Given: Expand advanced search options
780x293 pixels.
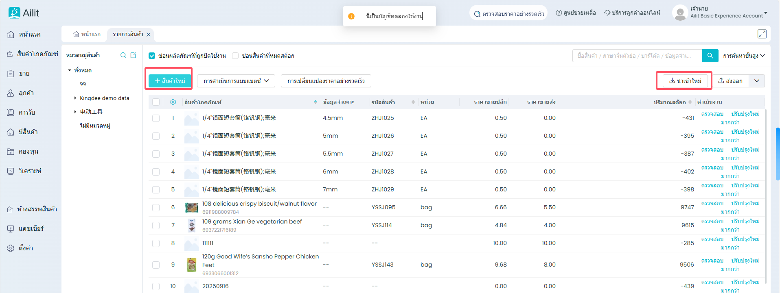Looking at the screenshot, I should 744,56.
